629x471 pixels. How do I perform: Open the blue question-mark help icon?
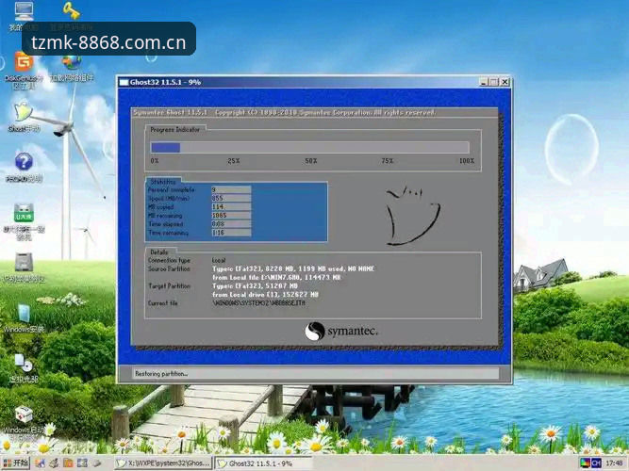coord(24,162)
